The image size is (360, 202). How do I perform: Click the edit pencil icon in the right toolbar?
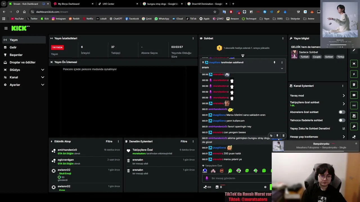click(354, 50)
